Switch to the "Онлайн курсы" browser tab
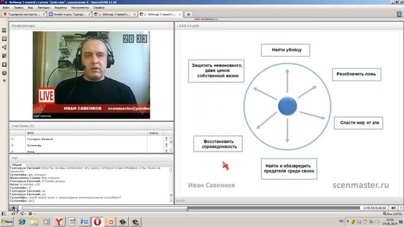The width and height of the screenshot is (404, 227). coord(69,15)
